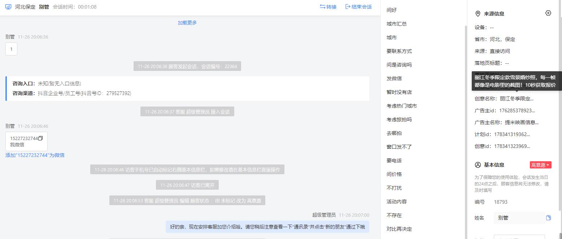Click the 加载更多 link
This screenshot has width=562, height=239.
187,23
